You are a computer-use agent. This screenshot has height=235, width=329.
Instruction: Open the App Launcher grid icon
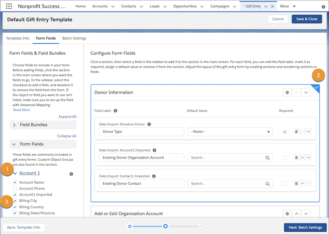[x=9, y=6]
